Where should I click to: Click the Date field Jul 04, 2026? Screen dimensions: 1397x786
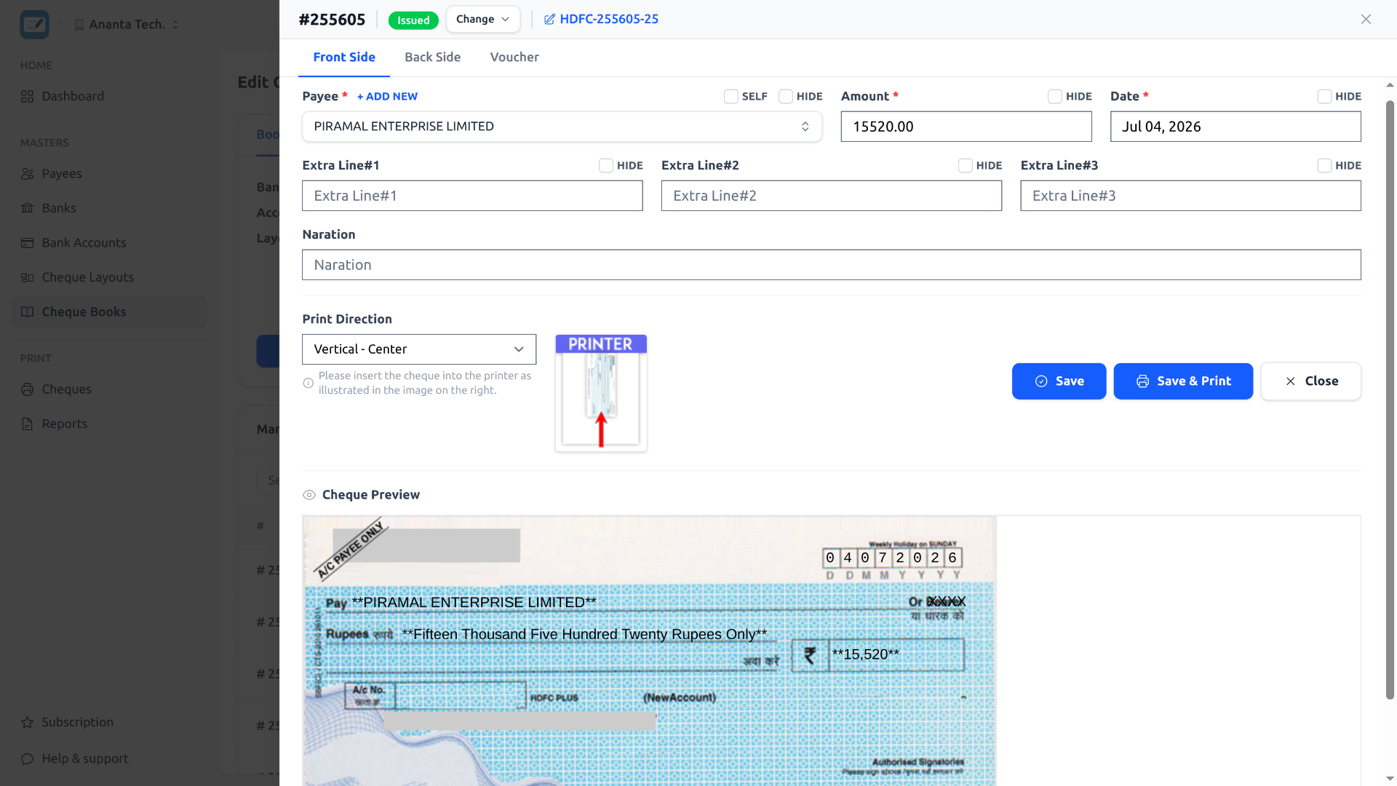point(1235,127)
